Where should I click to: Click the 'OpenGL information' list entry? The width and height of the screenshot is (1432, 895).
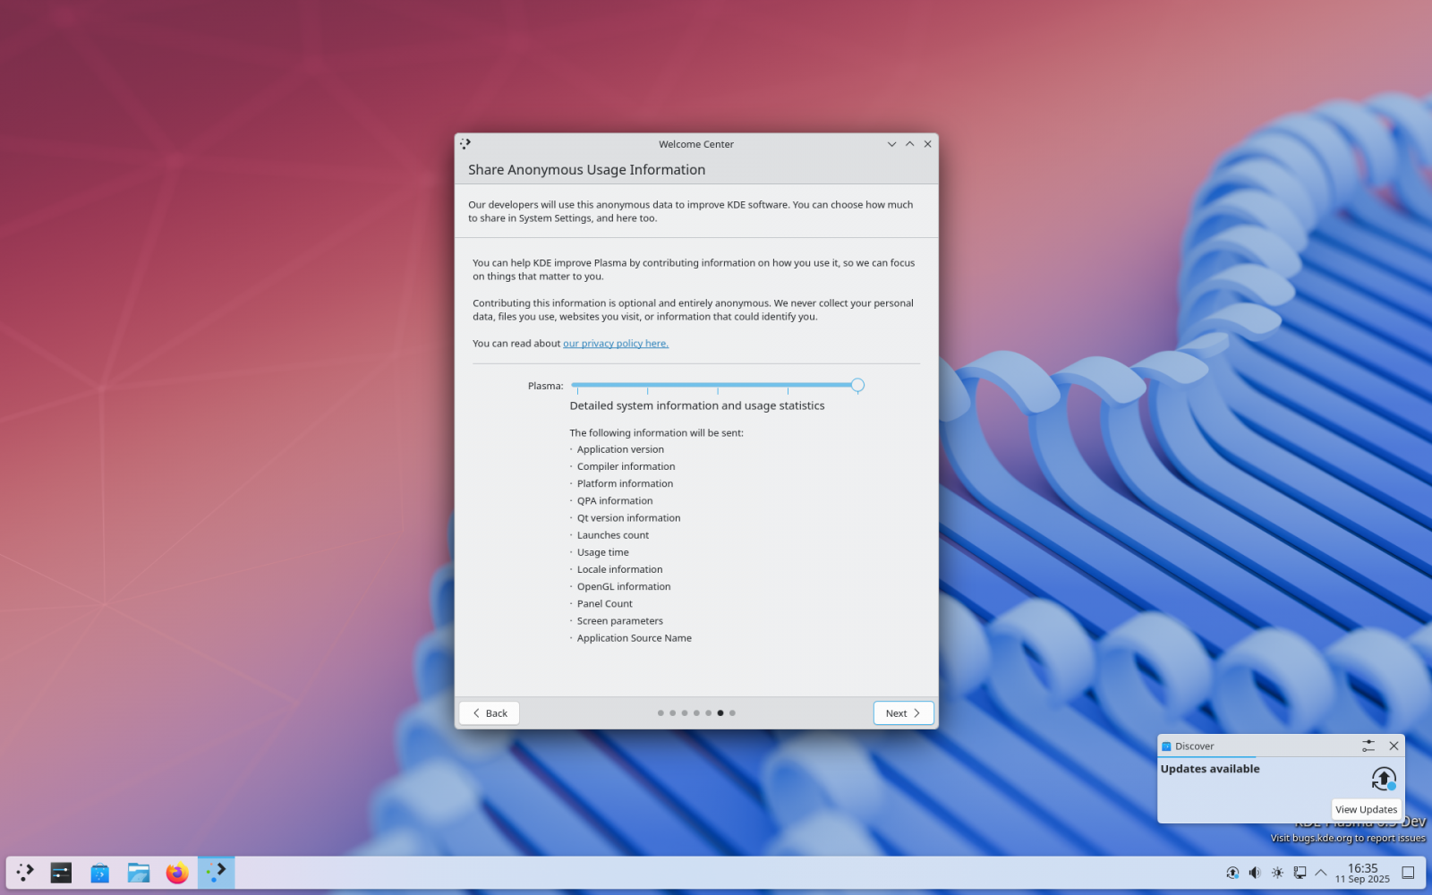pos(624,586)
